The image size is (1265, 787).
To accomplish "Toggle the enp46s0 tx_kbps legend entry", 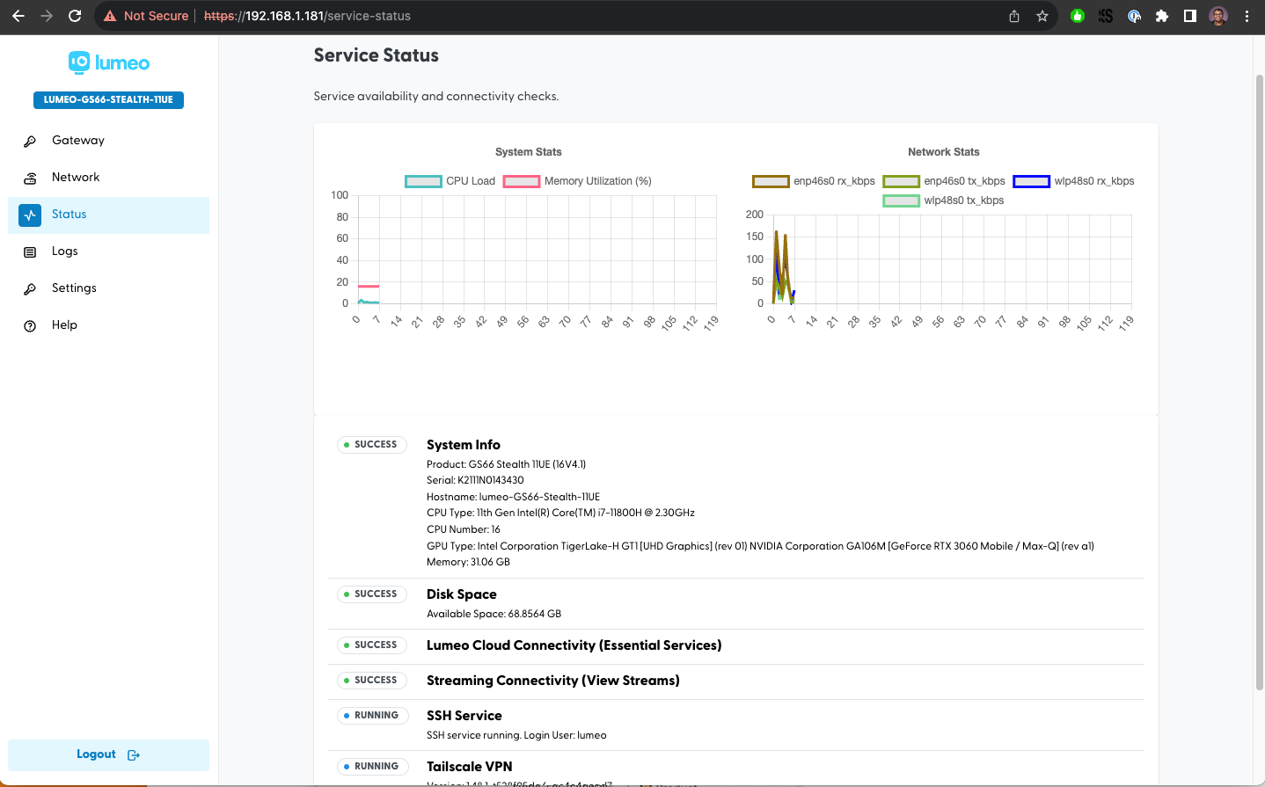I will tap(944, 181).
